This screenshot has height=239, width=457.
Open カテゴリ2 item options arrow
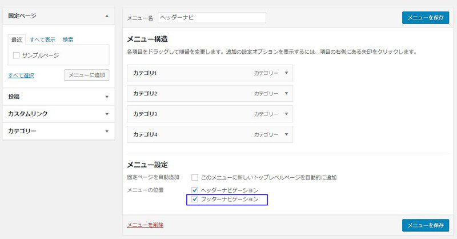tap(287, 93)
